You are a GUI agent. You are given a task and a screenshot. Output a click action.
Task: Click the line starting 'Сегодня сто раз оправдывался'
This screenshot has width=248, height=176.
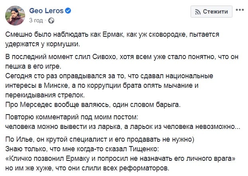point(109,76)
